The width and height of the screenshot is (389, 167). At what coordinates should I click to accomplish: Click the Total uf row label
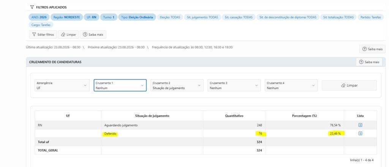point(43,142)
